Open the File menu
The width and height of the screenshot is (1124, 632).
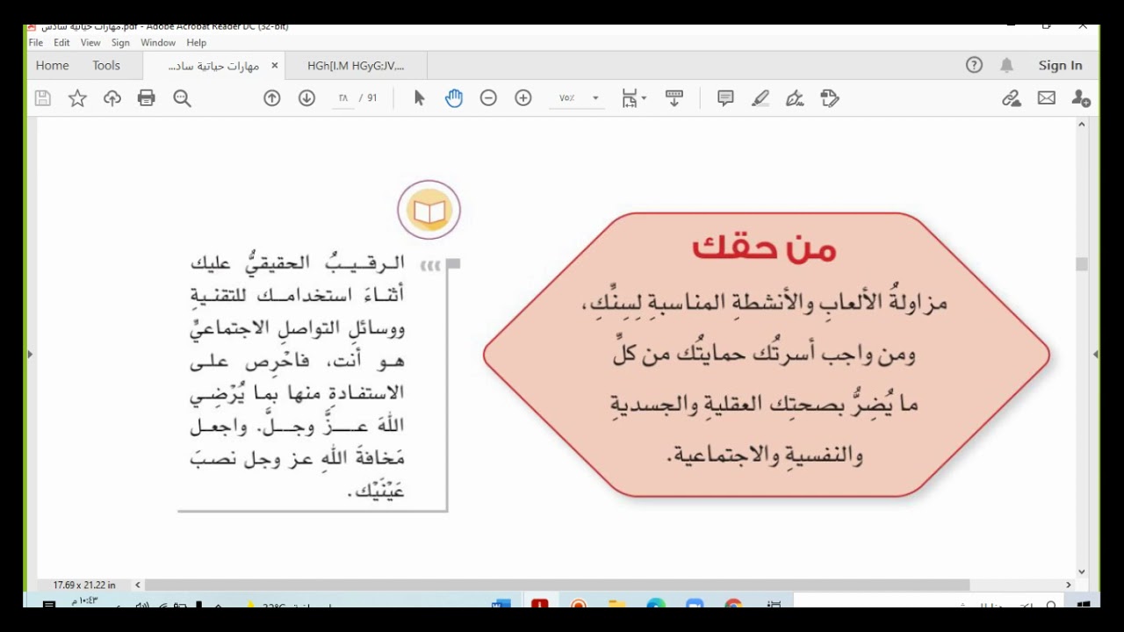point(36,42)
